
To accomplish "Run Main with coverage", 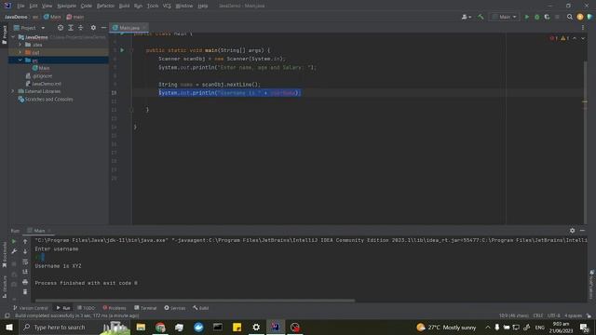I will [547, 17].
